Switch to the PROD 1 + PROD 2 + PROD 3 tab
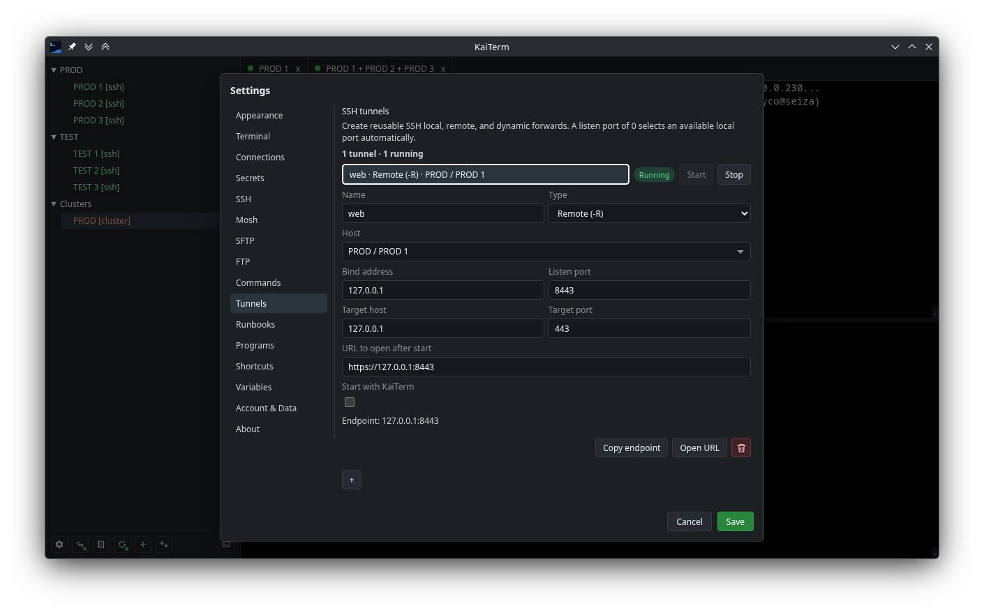Screen dimensions: 984x612 tap(380, 68)
